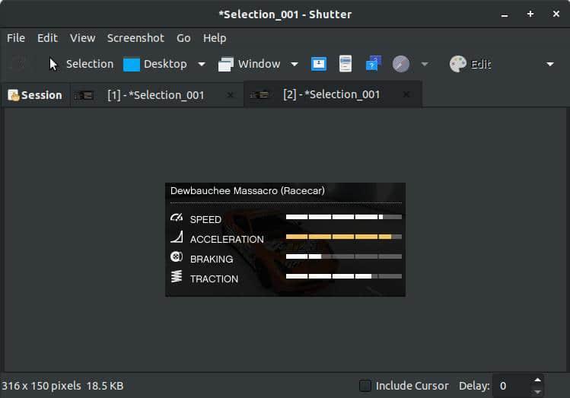Open the Go menu
The width and height of the screenshot is (570, 398).
pos(183,38)
